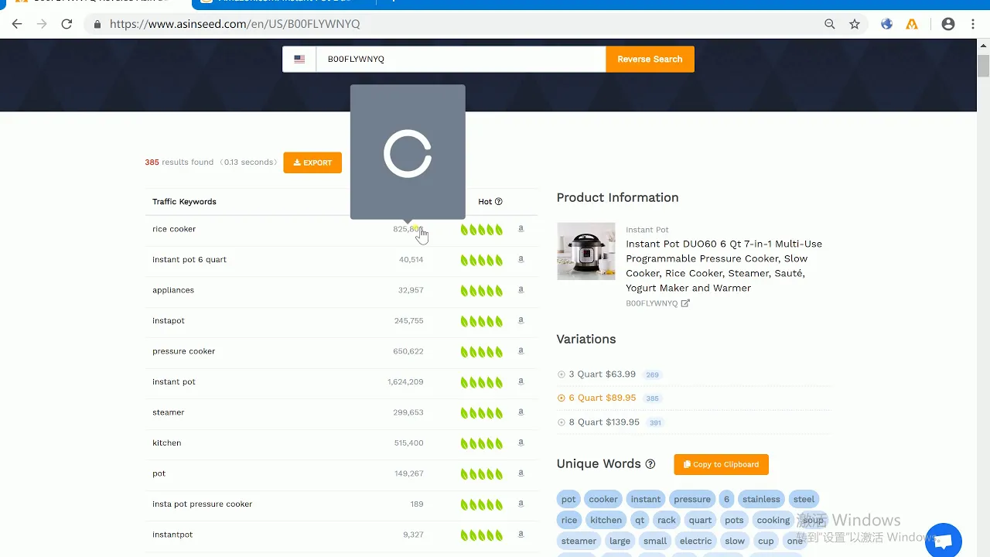Screen dimensions: 990x557
Task: Click the Hot rating leaves for steamer
Action: 482,413
